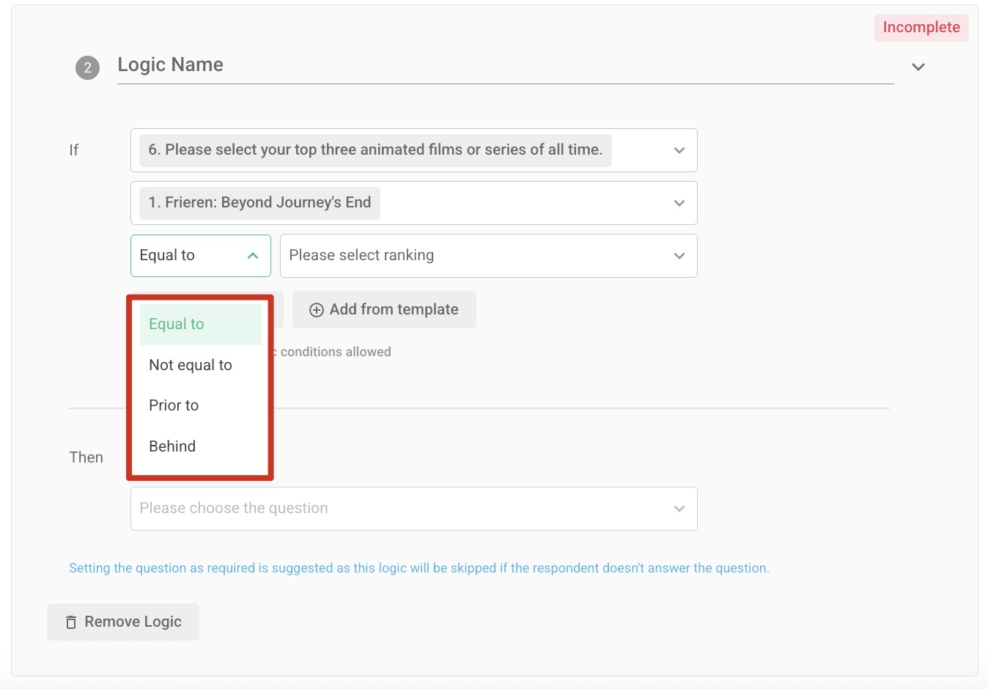
Task: Click the Incomplete status badge
Action: click(x=921, y=27)
